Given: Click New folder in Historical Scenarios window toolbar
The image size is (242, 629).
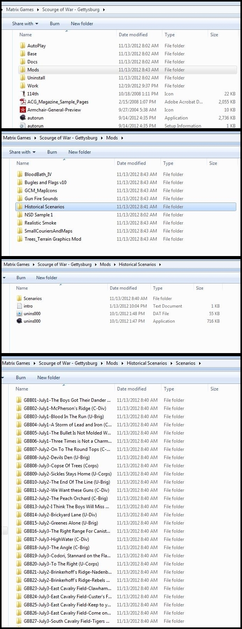Looking at the screenshot, I should [47, 277].
